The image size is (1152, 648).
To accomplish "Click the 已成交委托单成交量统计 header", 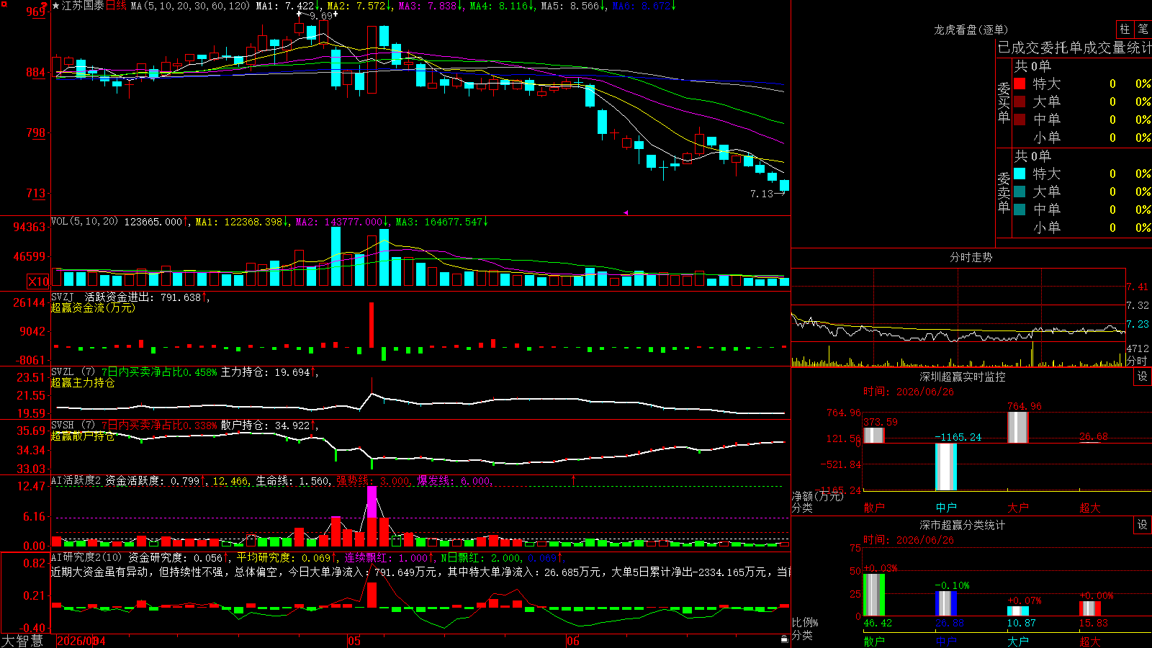I will (x=1074, y=48).
